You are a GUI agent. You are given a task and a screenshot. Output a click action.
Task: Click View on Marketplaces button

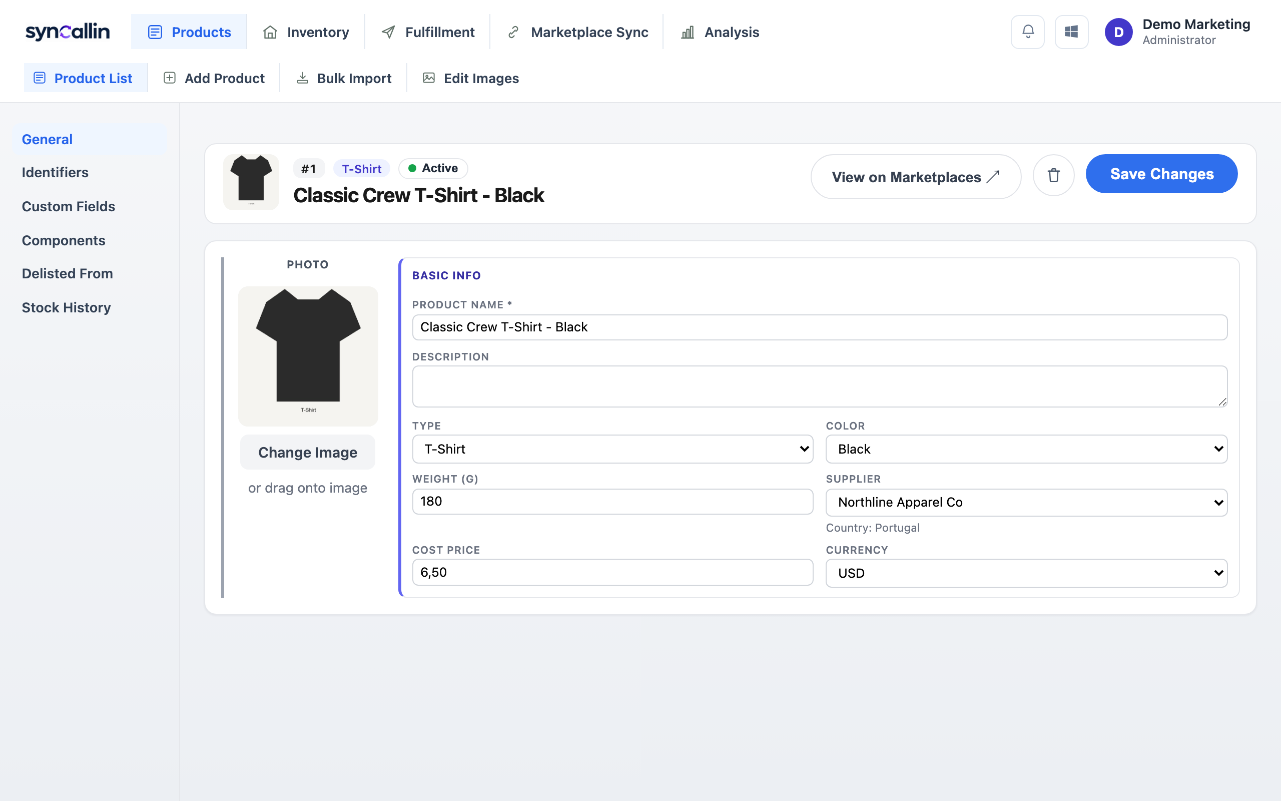tap(916, 177)
